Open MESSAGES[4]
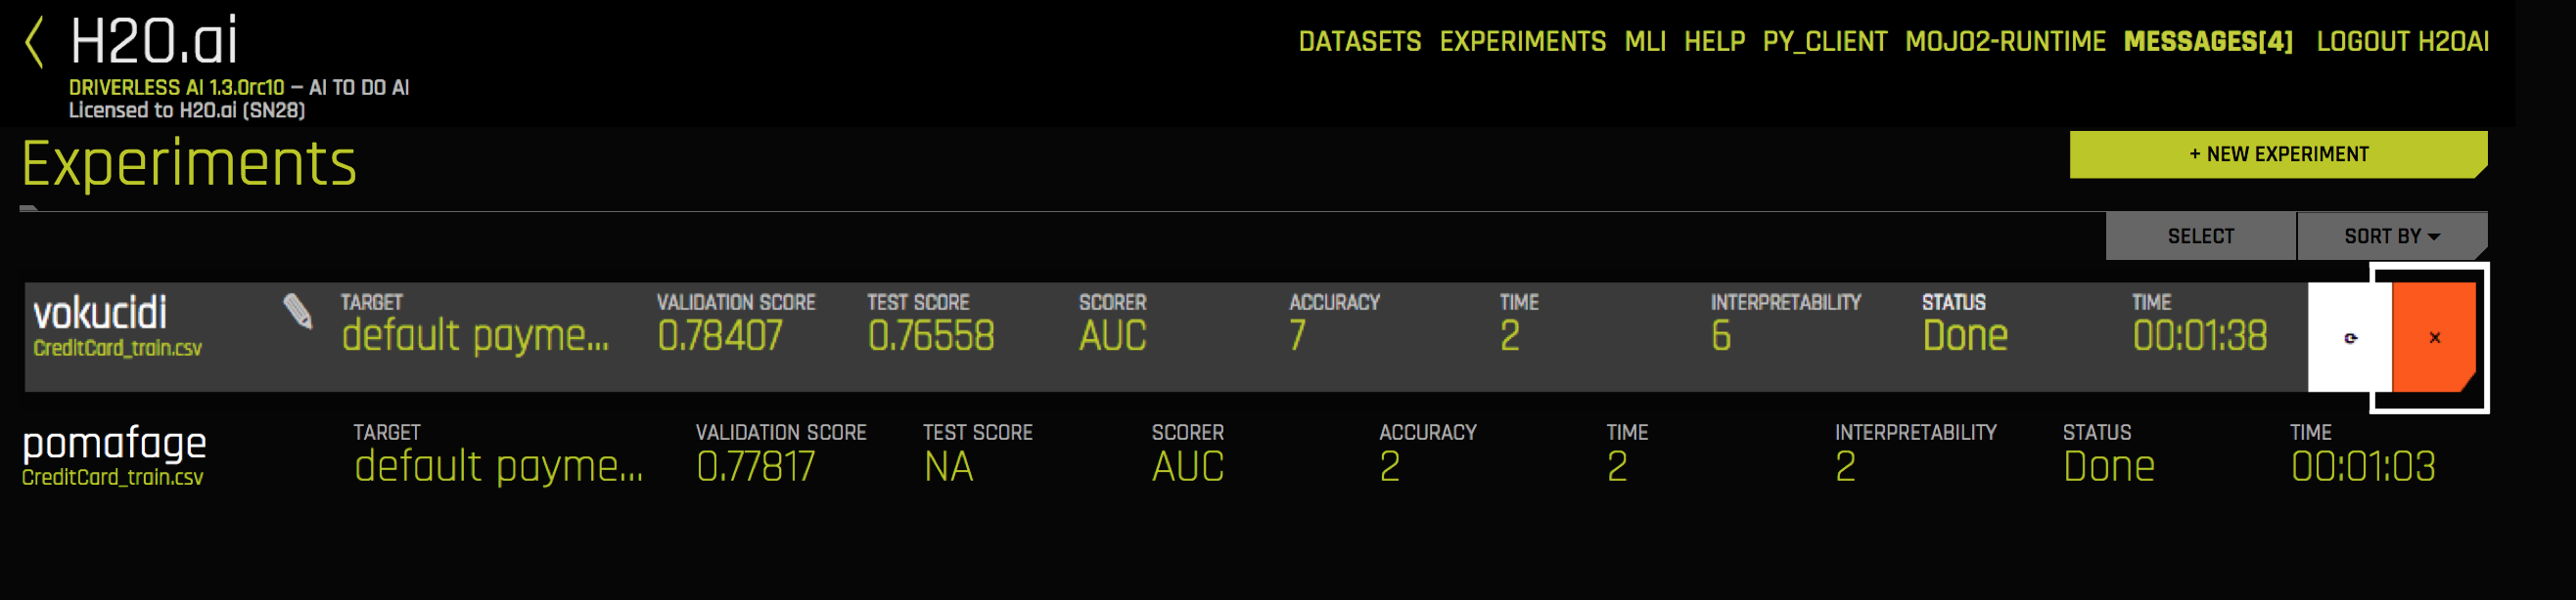Screen dimensions: 2576x600 [2208, 42]
